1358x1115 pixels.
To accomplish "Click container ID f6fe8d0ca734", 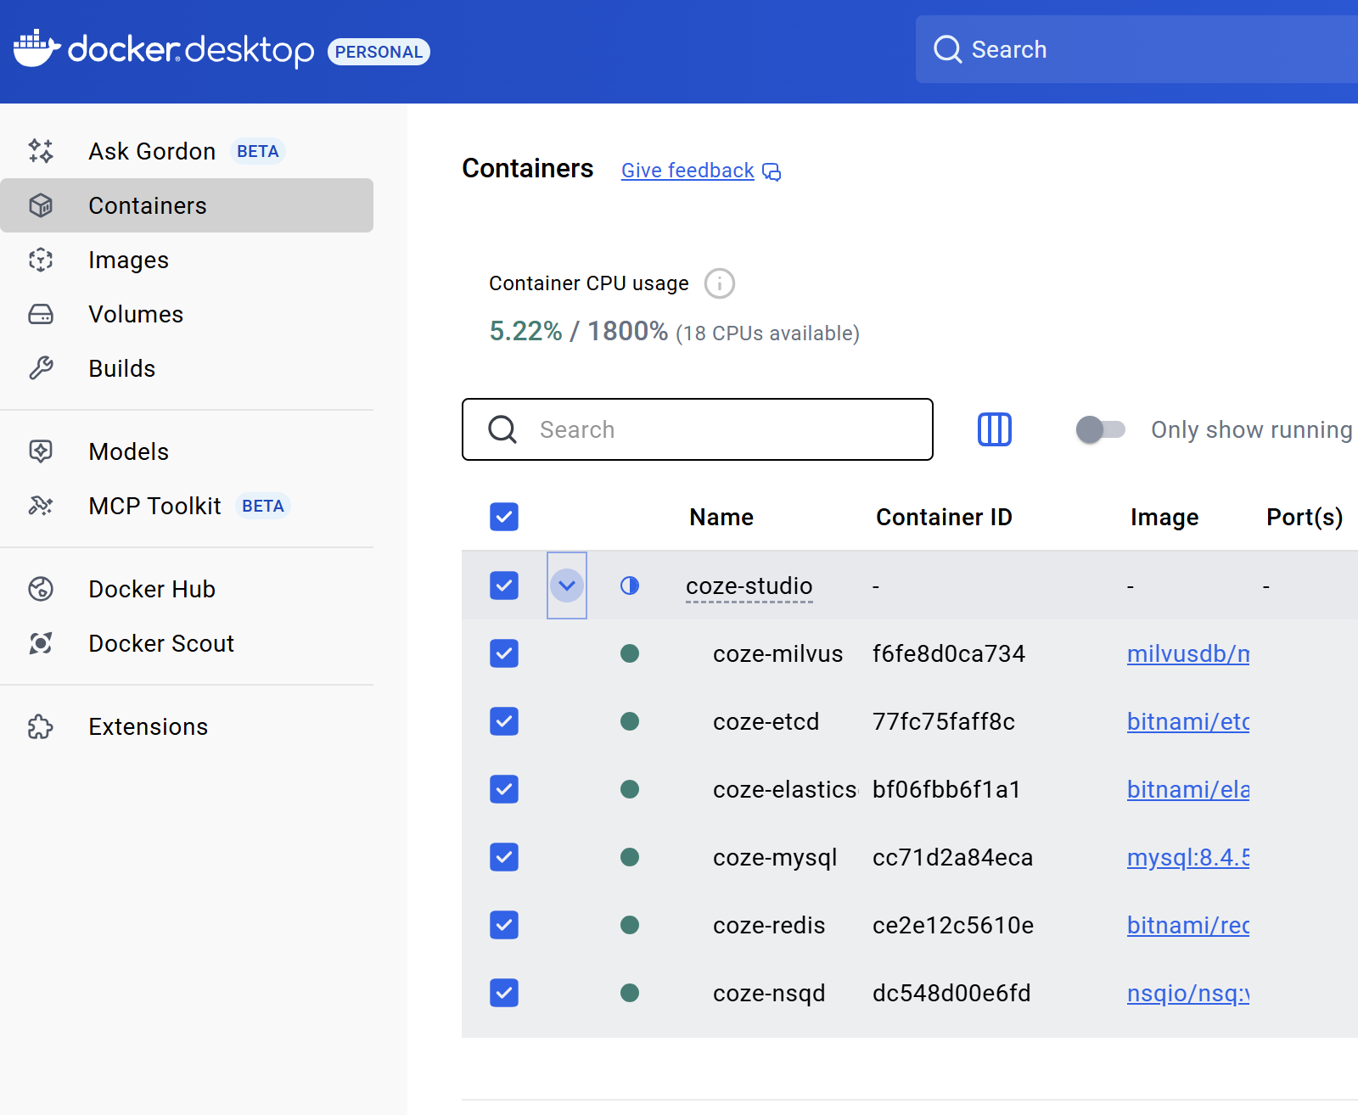I will (x=949, y=653).
